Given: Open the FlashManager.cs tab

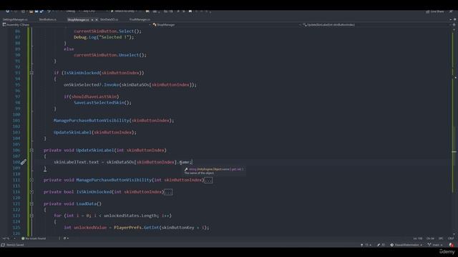Looking at the screenshot, I should (x=140, y=19).
